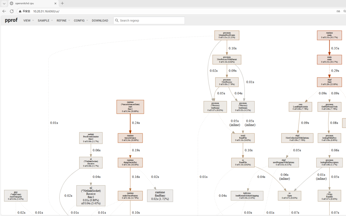The image size is (346, 216).
Task: Select the ebpf Start node
Action: (x=329, y=82)
